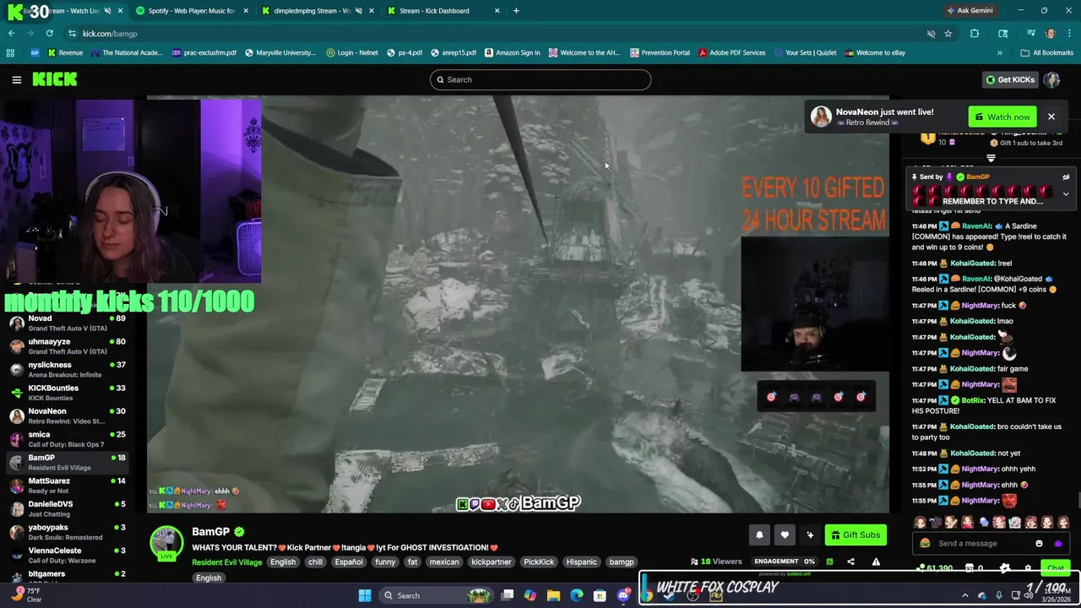Open smica channel in sidebar
The width and height of the screenshot is (1081, 608).
click(66, 439)
